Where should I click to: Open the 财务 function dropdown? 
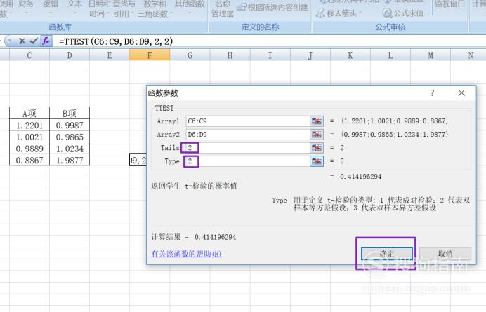[x=26, y=8]
